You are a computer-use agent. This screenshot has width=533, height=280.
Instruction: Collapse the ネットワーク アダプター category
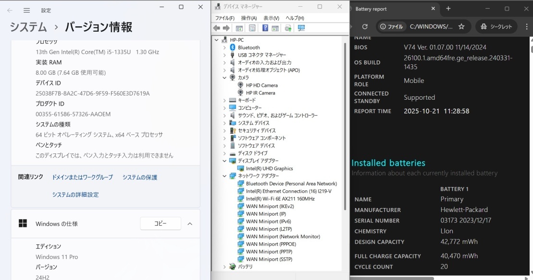(224, 175)
